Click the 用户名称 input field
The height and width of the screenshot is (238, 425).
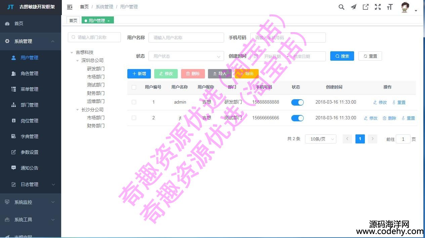tap(186, 38)
